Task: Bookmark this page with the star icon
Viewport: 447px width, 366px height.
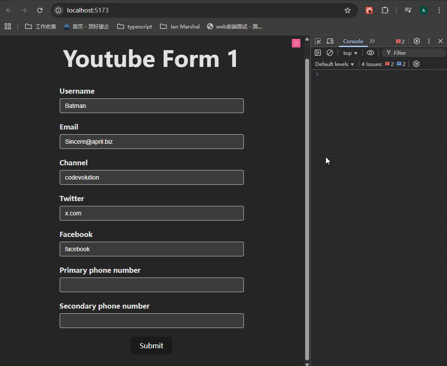Action: pos(348,10)
